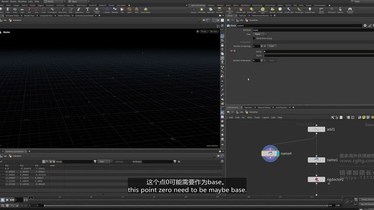Select the Gamepad Camera shelf tool
374x210 pixels.
coord(350,10)
